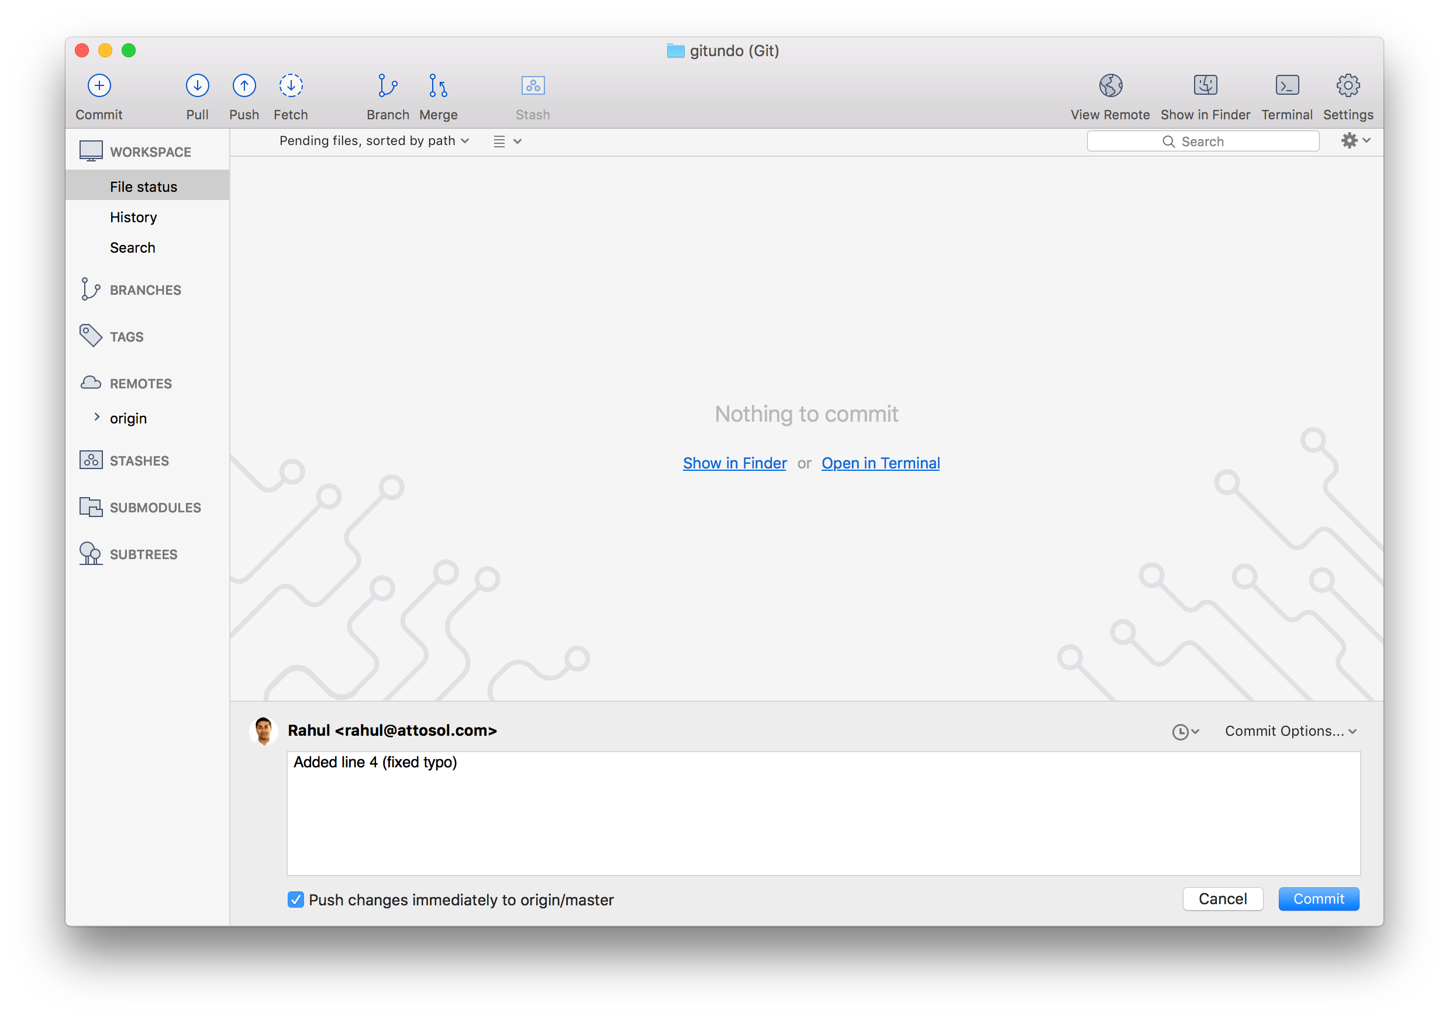
Task: Expand the BRANCHES section
Action: (144, 290)
